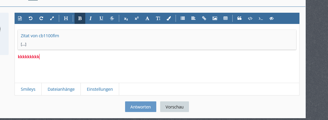Toggle source code view icon
The width and height of the screenshot is (328, 120).
[x=20, y=18]
